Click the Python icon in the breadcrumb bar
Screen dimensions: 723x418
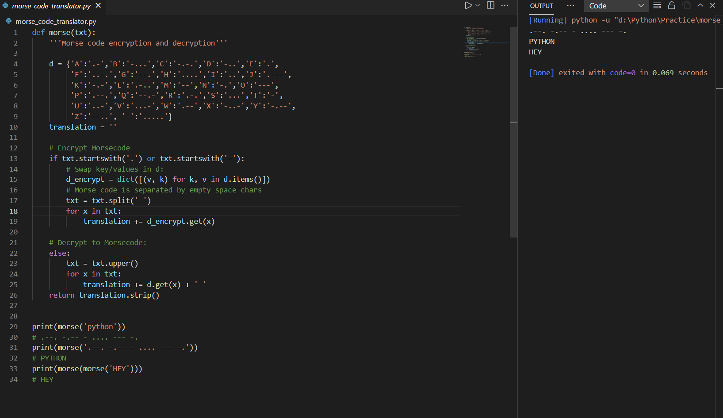click(8, 21)
